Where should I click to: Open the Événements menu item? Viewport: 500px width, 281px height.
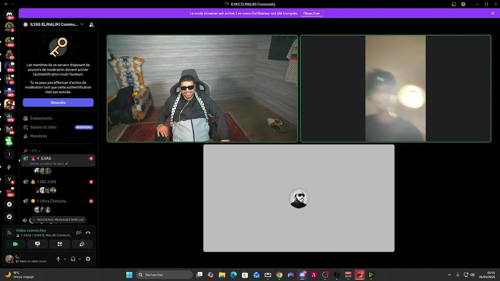pos(58,118)
